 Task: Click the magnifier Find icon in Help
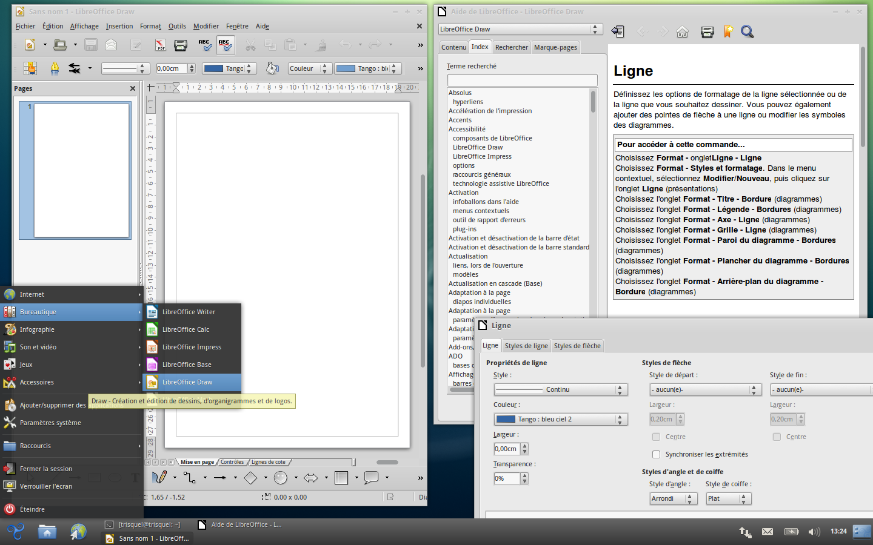[x=748, y=31]
